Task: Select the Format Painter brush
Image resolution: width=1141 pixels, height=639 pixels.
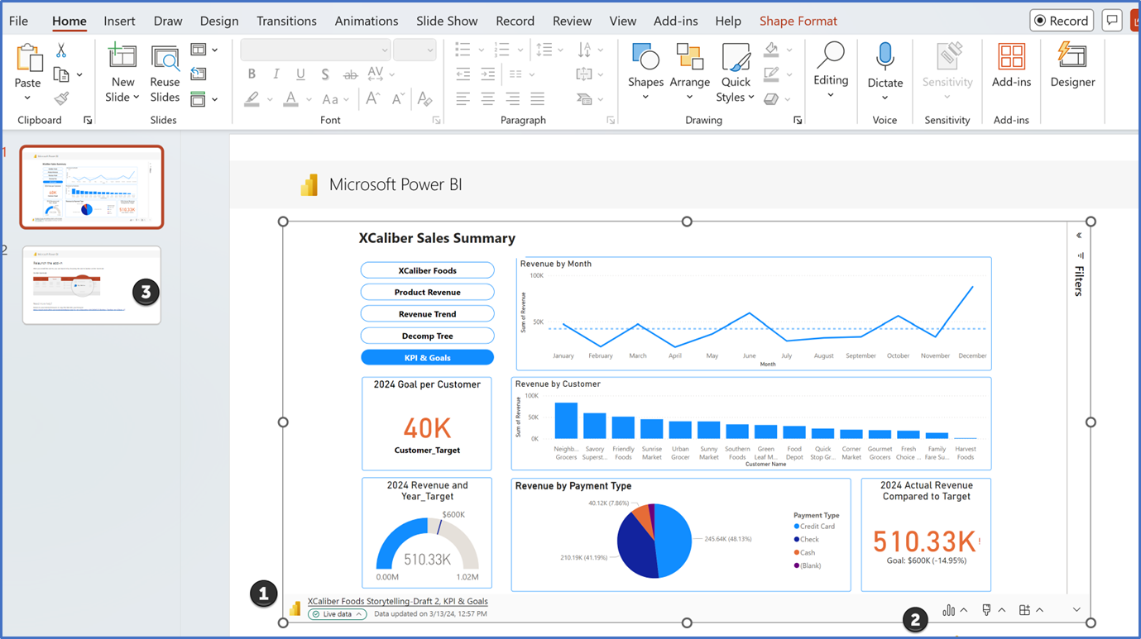Action: tap(61, 99)
